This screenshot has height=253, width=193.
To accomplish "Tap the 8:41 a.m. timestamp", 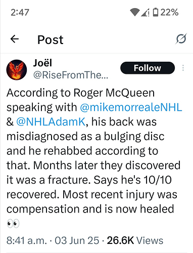I will point(26,240).
